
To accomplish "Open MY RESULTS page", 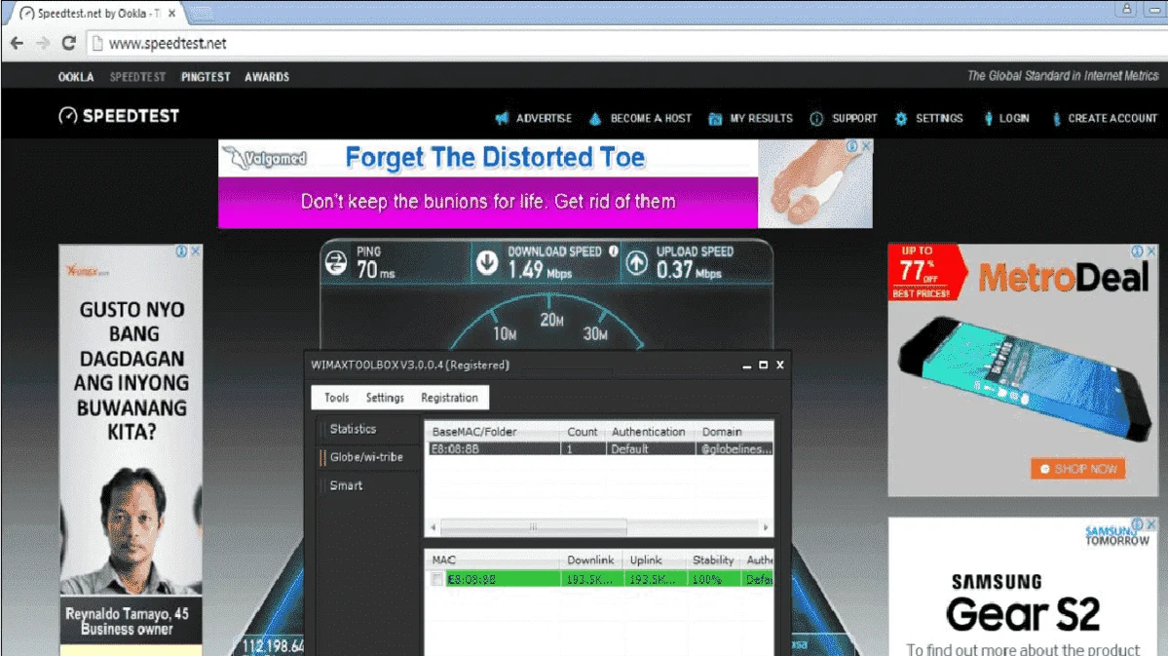I will [x=761, y=118].
